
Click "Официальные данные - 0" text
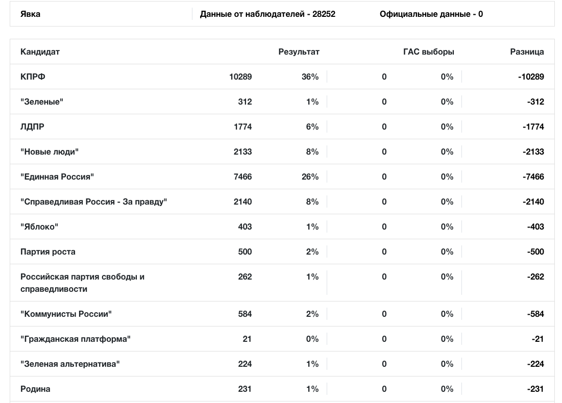pos(431,14)
